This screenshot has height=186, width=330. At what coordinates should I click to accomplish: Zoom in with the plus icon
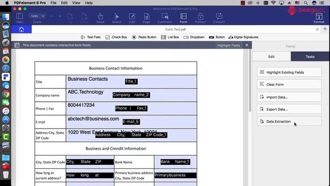pyautogui.click(x=60, y=16)
